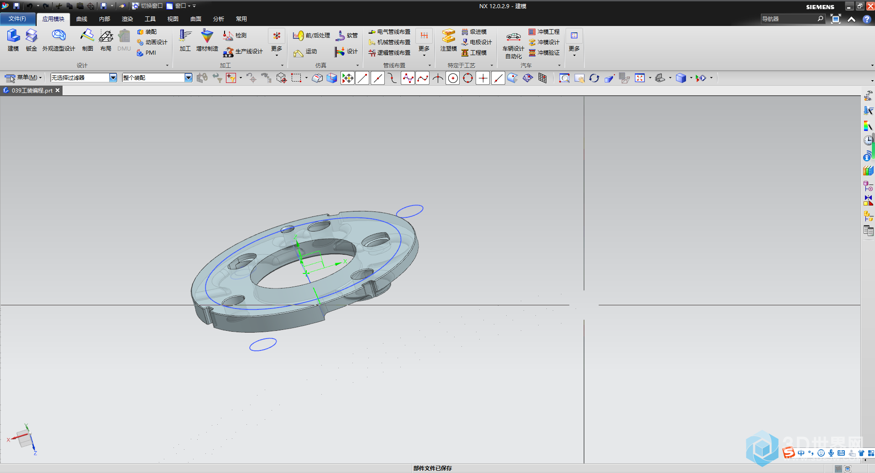This screenshot has height=473, width=875.
Task: Launch 外观造型设计 module
Action: click(58, 40)
